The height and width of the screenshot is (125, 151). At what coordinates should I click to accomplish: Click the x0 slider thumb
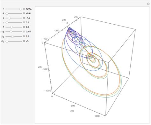(11, 32)
